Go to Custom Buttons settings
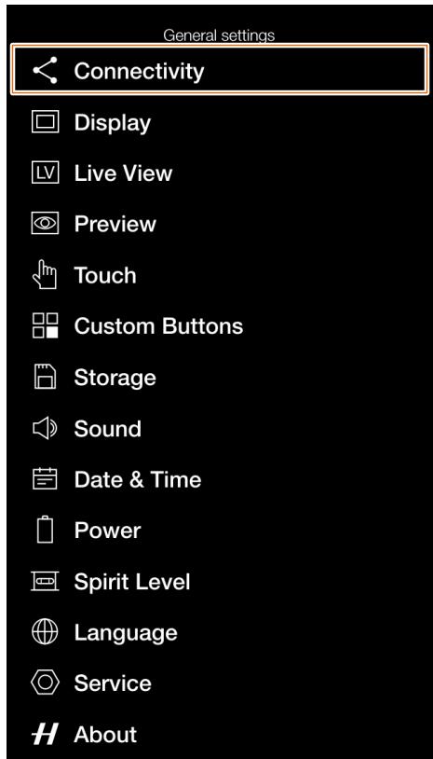Screen dimensions: 433x759 point(158,325)
